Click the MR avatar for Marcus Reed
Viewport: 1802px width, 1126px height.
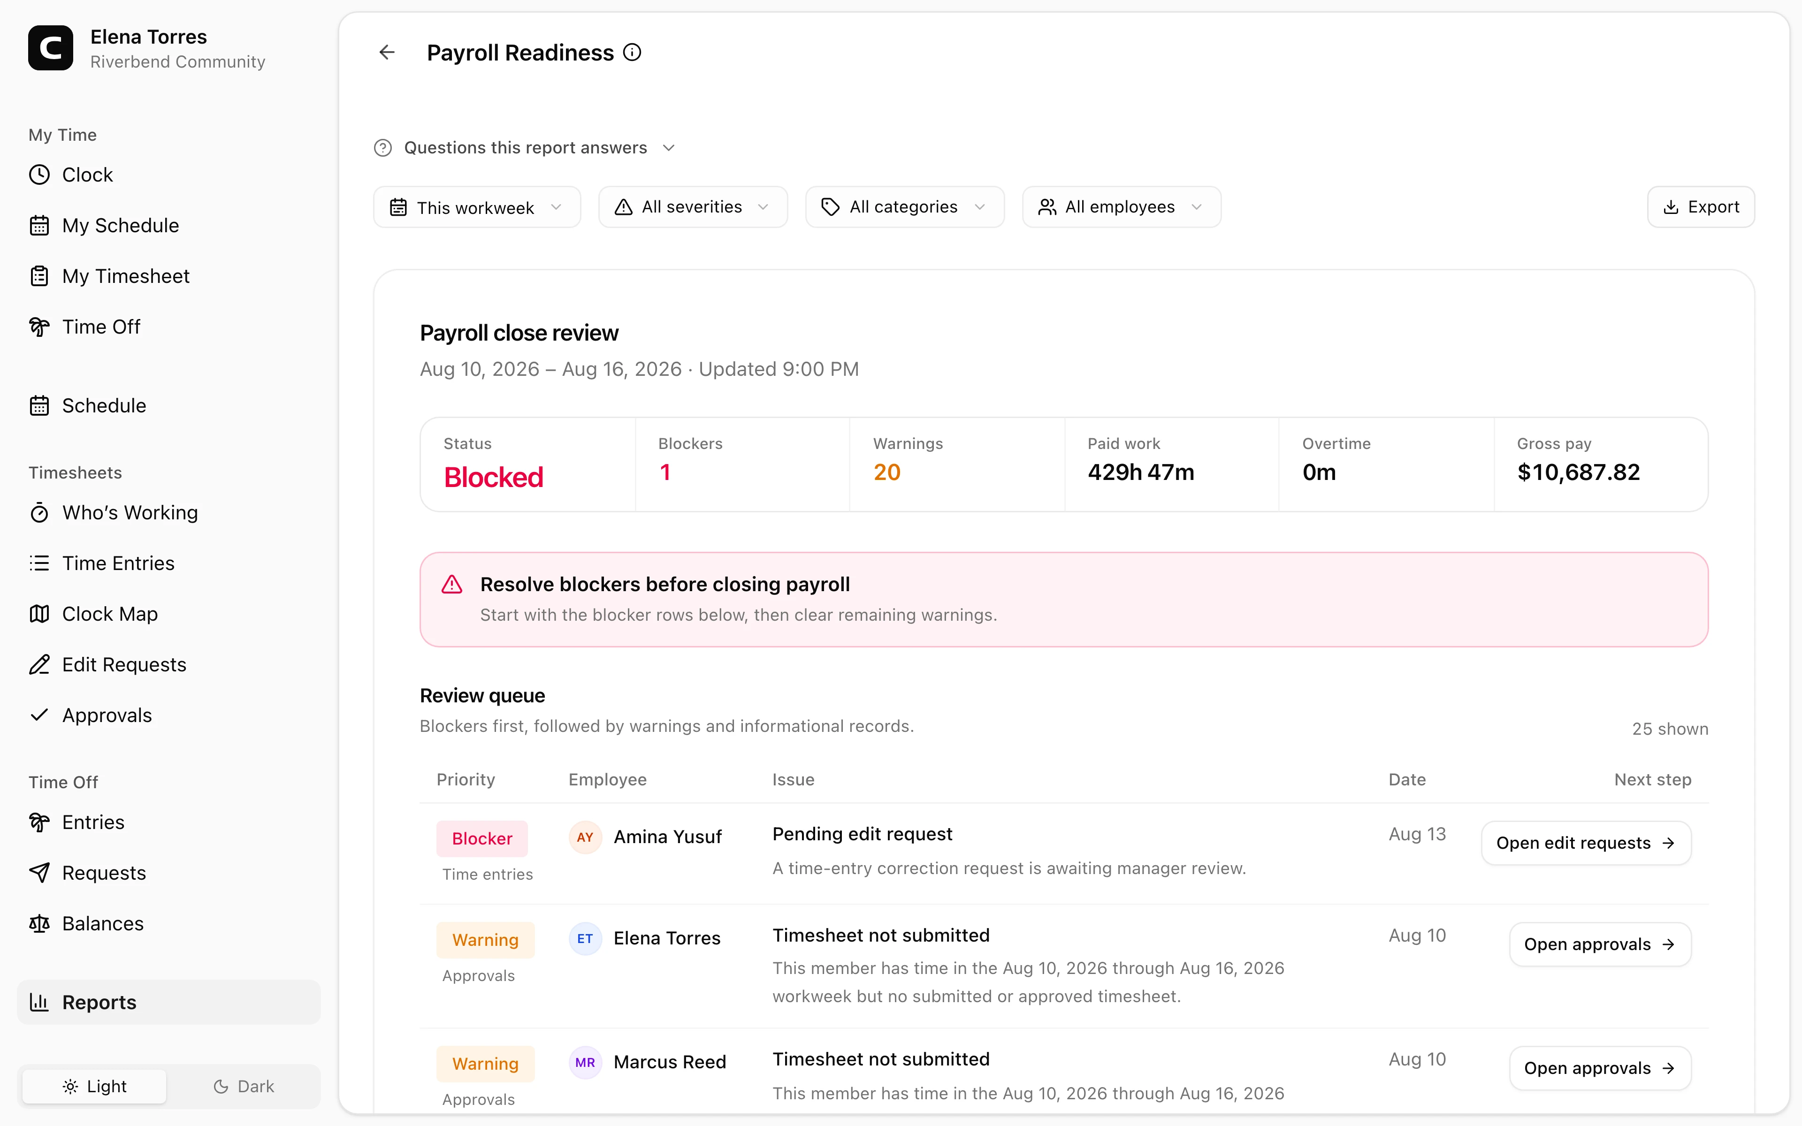tap(585, 1063)
